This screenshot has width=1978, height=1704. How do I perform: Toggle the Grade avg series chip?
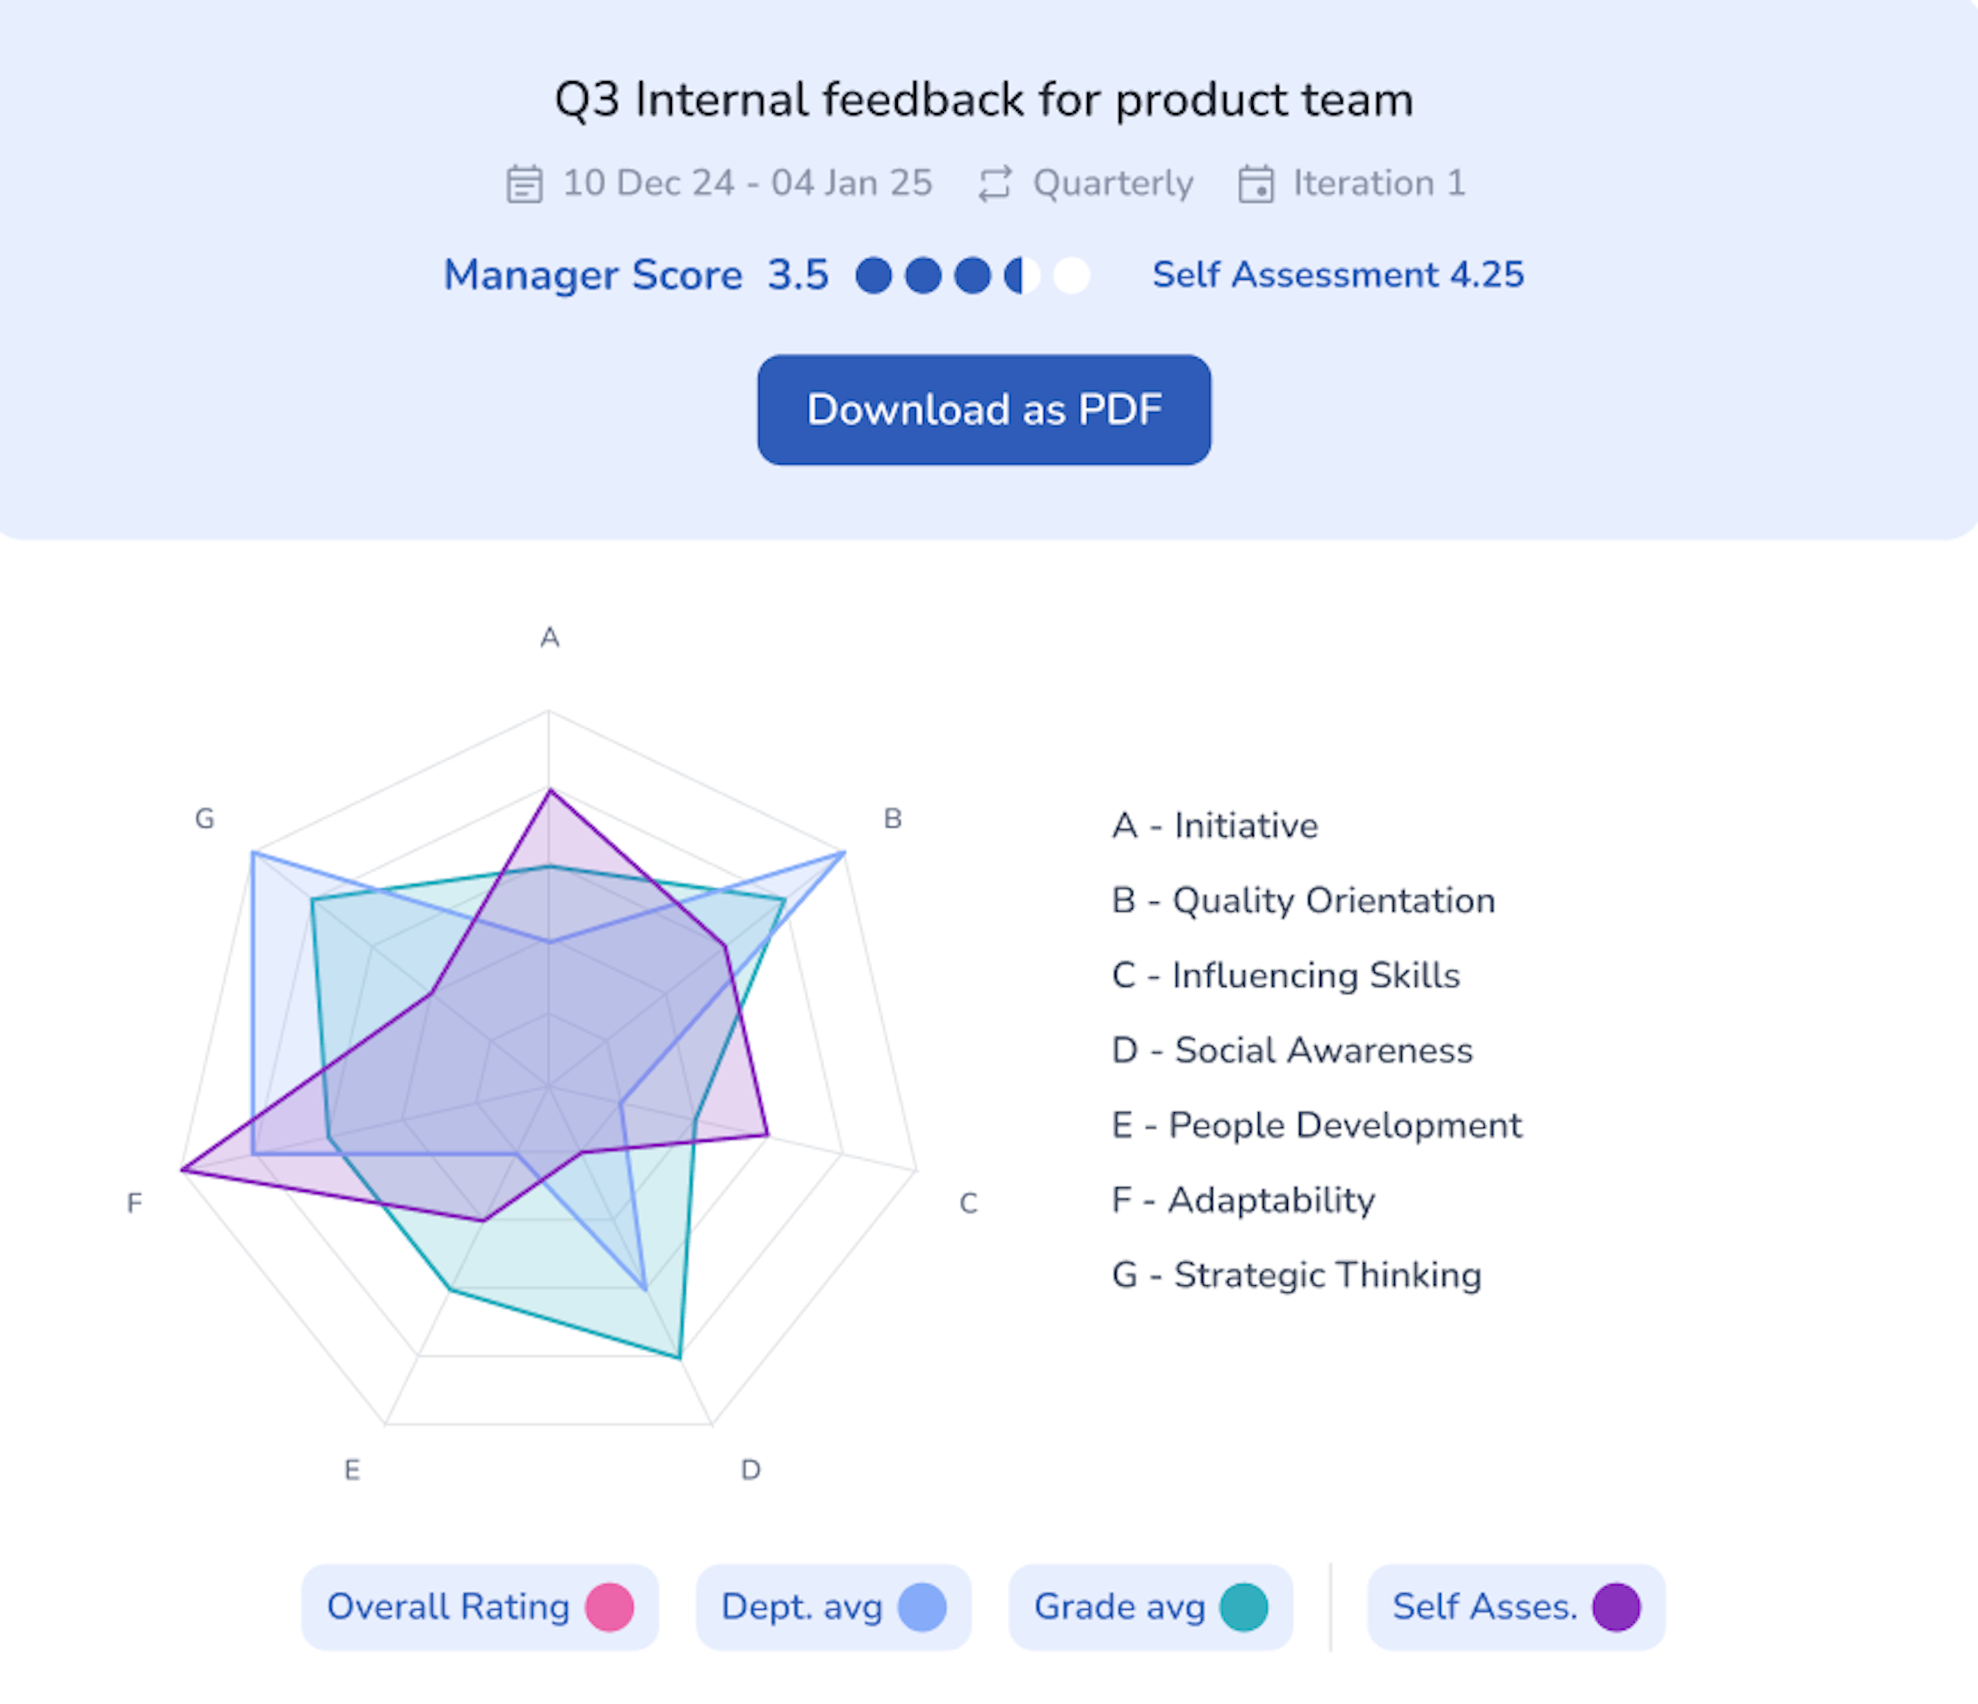pyautogui.click(x=1150, y=1607)
